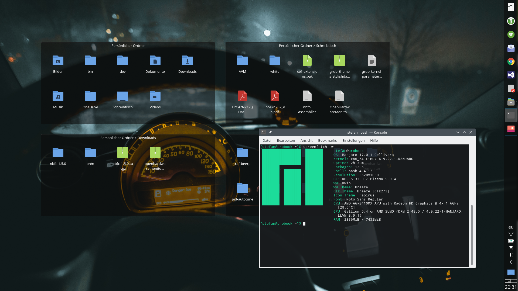518x291 pixels.
Task: Open the Manjaro application launcher
Action: [x=511, y=7]
